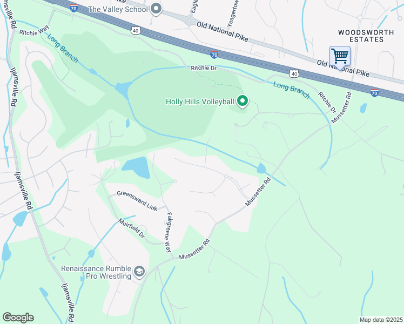404x324 pixels.
Task: Click the Map data ©2025 attribution
Action: 381,320
